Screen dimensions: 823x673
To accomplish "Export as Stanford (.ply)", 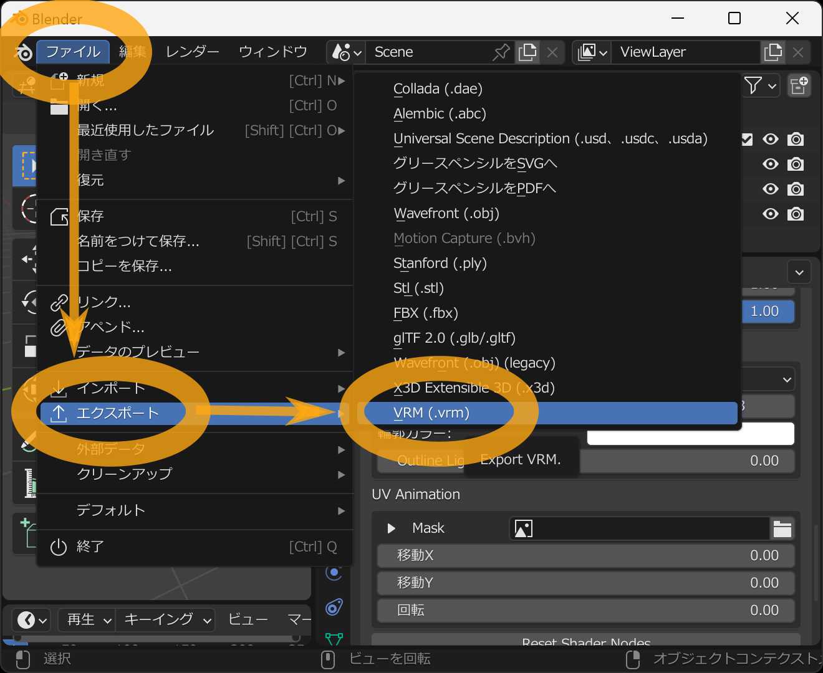I will [547, 264].
